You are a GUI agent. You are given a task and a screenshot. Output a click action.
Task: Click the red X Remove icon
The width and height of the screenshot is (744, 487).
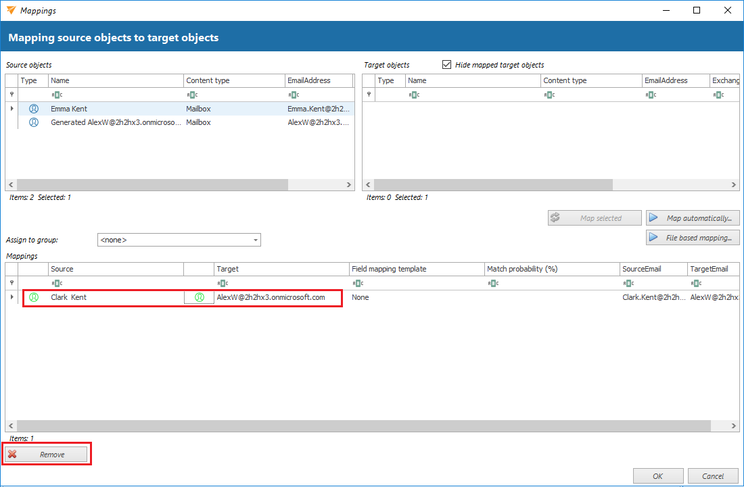(x=12, y=455)
